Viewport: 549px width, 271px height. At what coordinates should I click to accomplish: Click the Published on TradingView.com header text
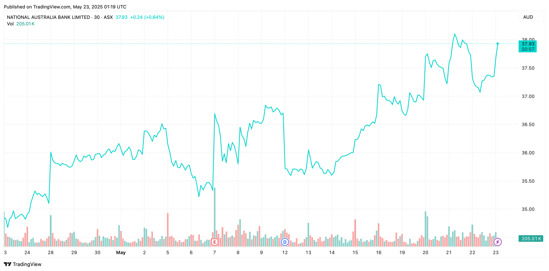(65, 7)
